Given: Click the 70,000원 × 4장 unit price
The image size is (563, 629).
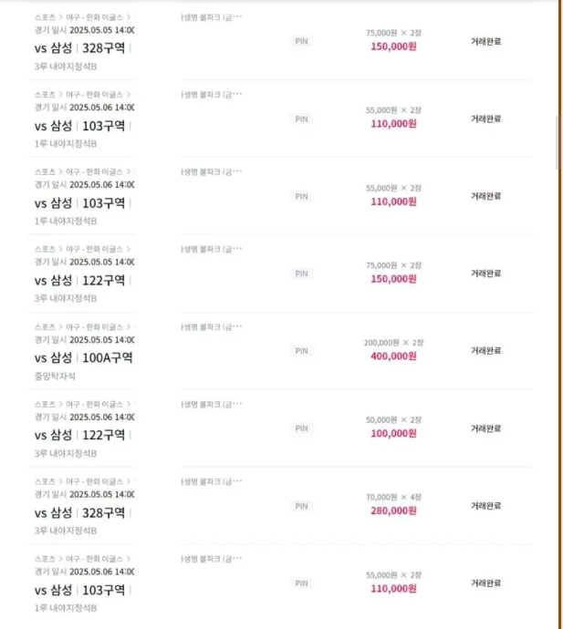Looking at the screenshot, I should [393, 497].
